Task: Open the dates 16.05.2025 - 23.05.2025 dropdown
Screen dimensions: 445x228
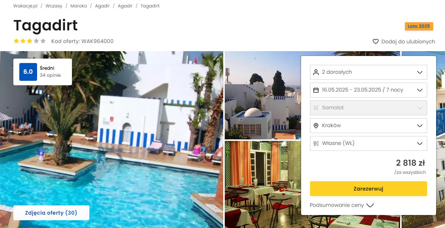Action: 369,90
